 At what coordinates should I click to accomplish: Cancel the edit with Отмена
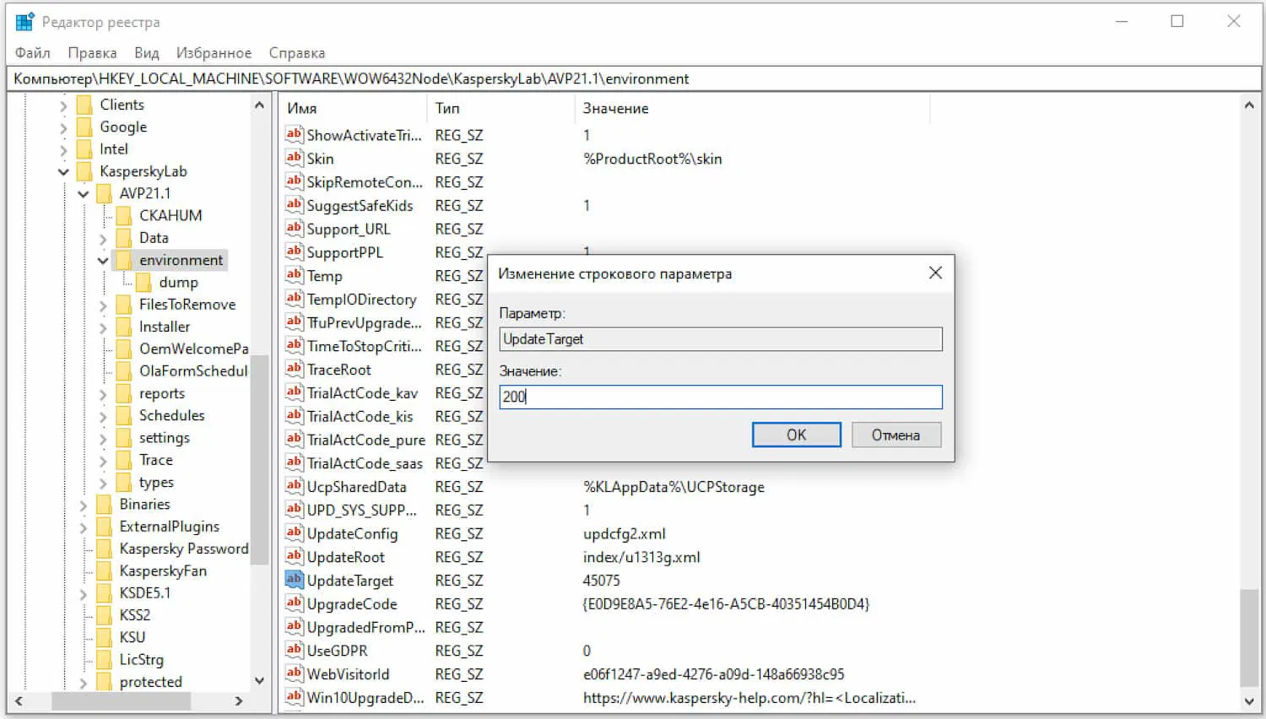895,435
